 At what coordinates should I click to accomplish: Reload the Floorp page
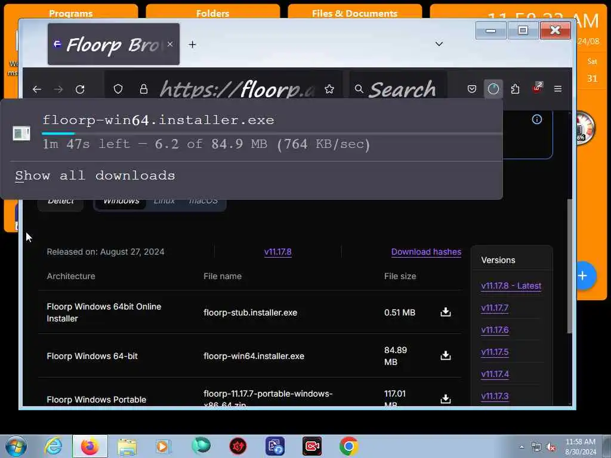(81, 89)
